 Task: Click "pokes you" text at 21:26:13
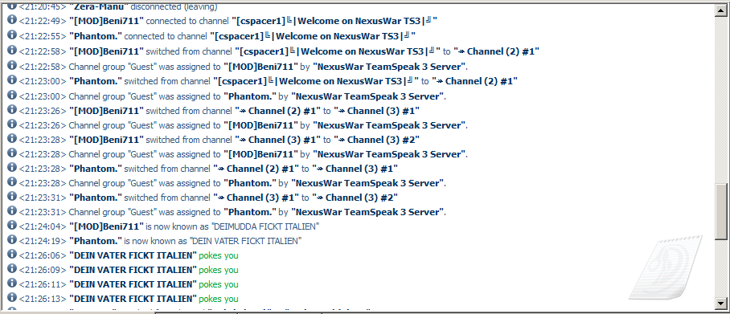[219, 299]
